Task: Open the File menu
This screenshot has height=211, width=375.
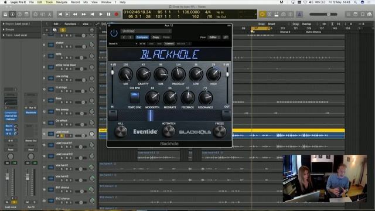Action: pos(31,2)
